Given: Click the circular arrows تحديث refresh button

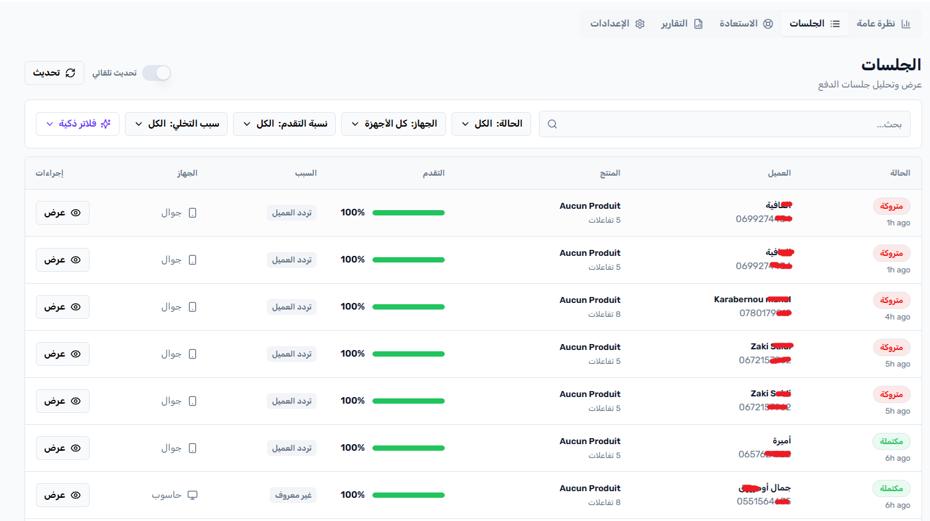Looking at the screenshot, I should click(54, 73).
